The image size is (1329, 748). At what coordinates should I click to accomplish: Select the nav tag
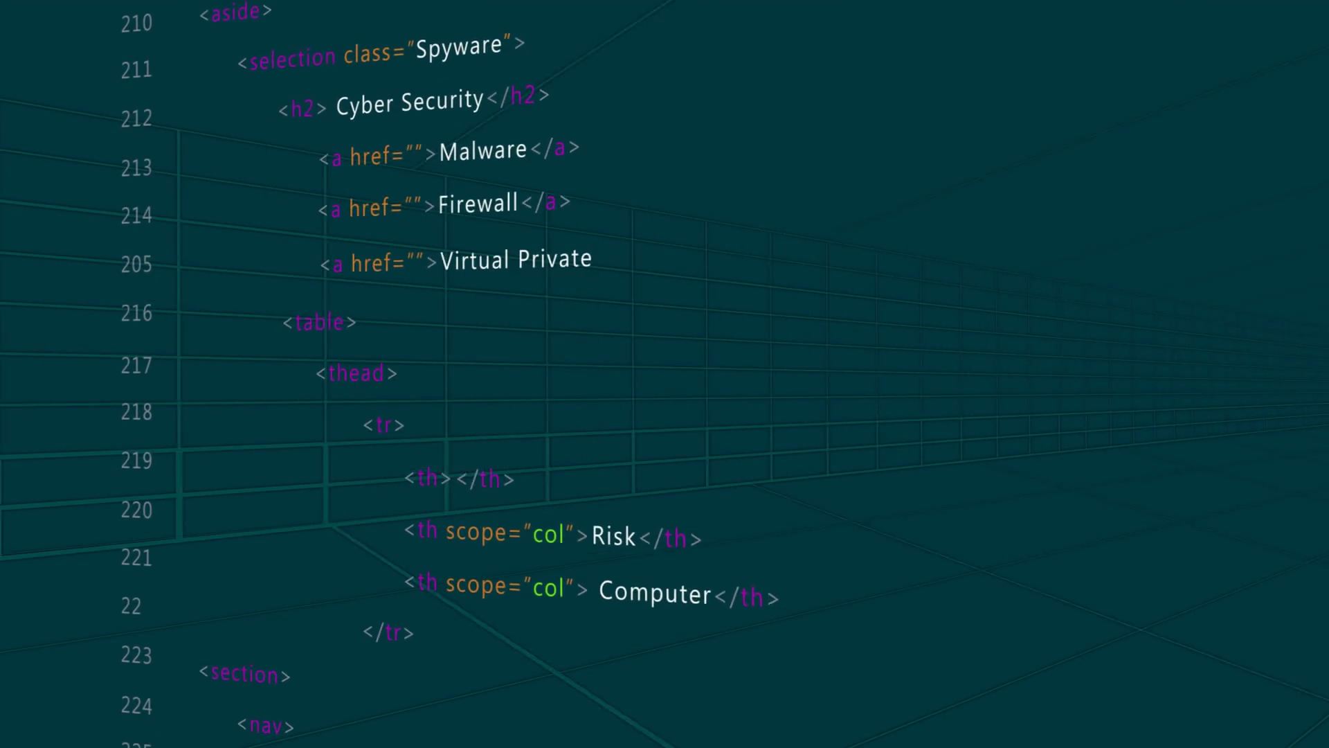(x=266, y=725)
